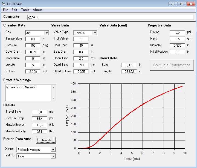Open the About menu
The width and height of the screenshot is (197, 168).
[x=37, y=10]
